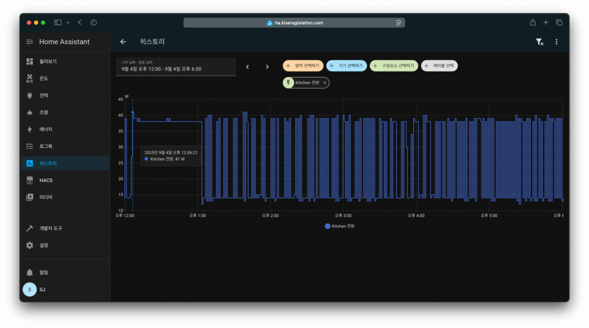The image size is (589, 328).
Task: Go to the previous time range
Action: (247, 67)
